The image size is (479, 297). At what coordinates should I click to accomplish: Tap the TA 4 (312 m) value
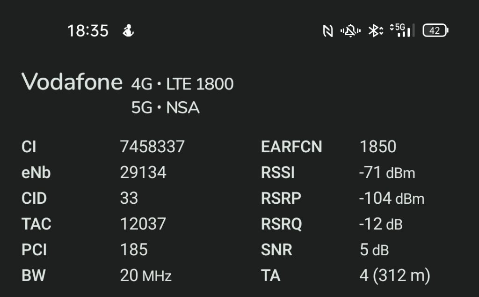click(x=395, y=275)
